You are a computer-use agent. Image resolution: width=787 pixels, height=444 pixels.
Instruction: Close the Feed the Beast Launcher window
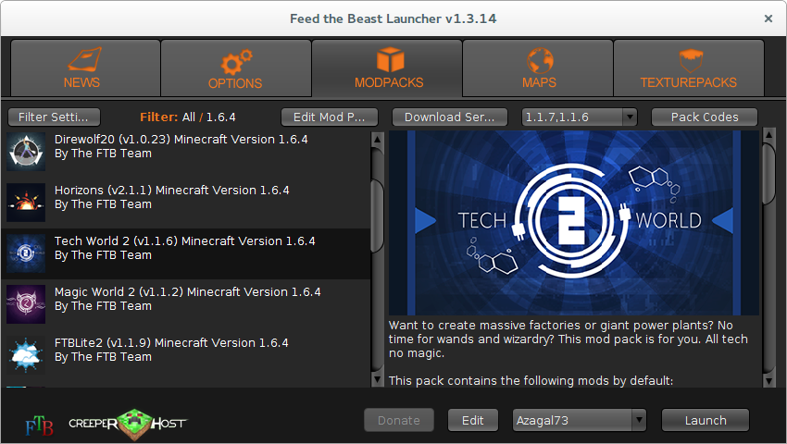pyautogui.click(x=768, y=18)
